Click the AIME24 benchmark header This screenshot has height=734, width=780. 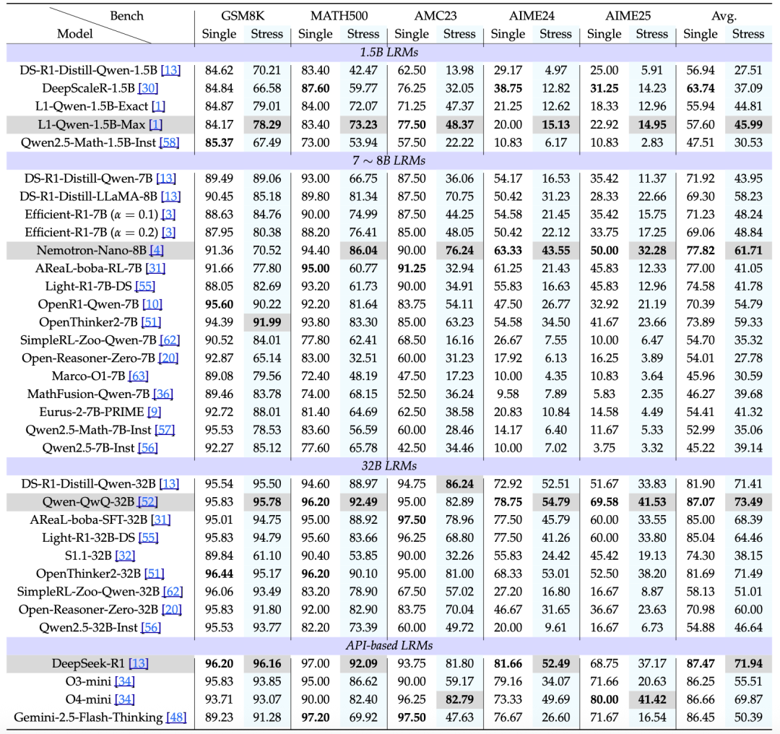(532, 16)
